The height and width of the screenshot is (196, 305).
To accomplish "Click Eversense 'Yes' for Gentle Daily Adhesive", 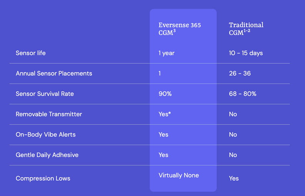I will coord(163,155).
